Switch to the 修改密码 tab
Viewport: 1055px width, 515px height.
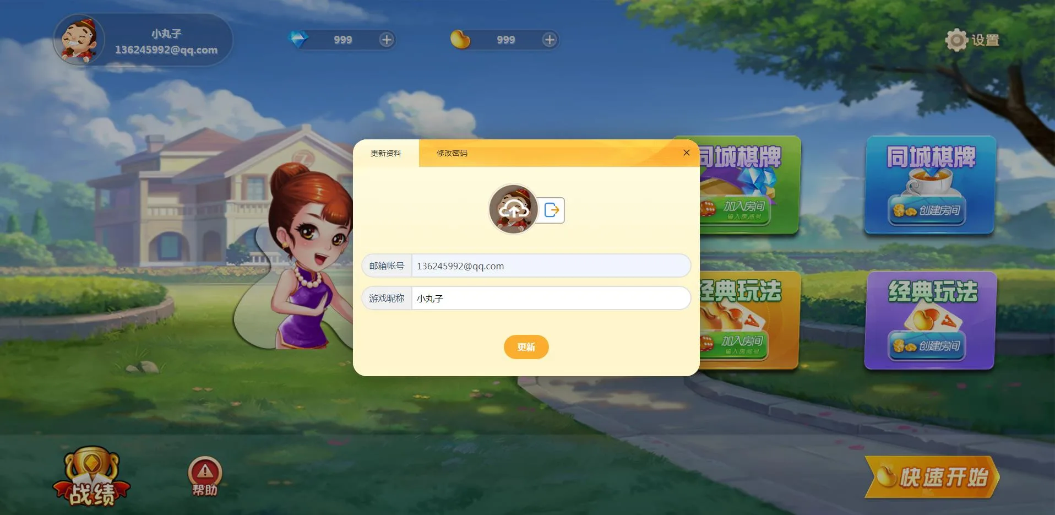(452, 153)
